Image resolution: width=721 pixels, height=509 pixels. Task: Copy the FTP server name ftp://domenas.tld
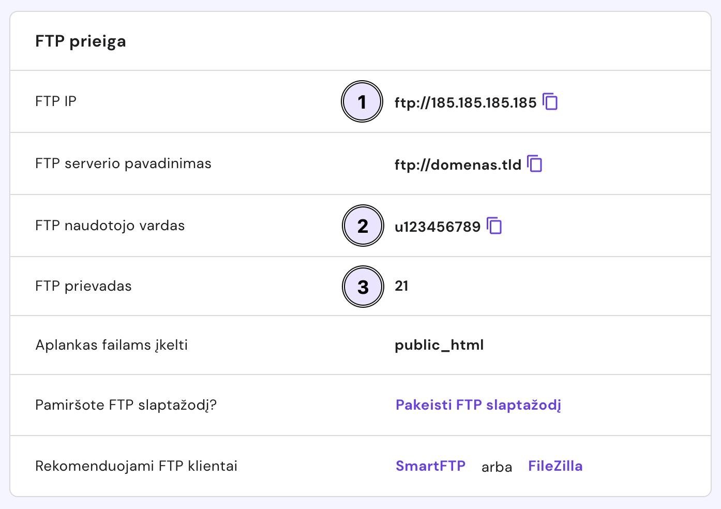(x=535, y=164)
